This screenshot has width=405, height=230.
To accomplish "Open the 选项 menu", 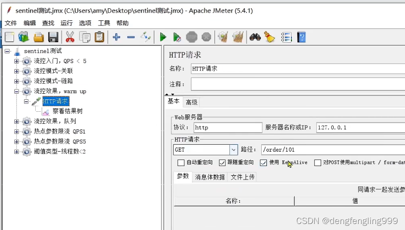I will click(85, 23).
